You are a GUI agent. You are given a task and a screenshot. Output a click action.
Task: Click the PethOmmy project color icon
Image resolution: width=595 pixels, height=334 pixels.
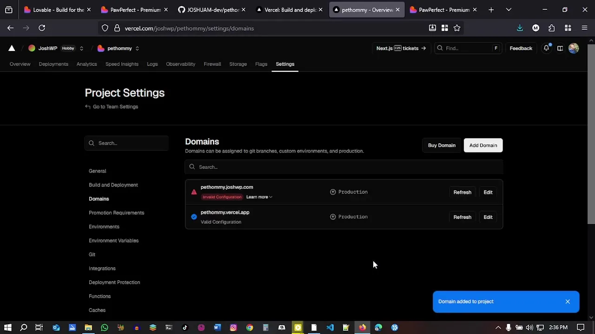click(x=101, y=48)
